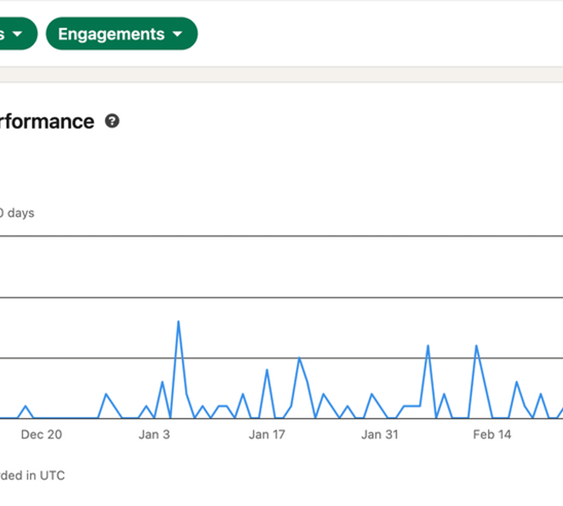This screenshot has height=506, width=563.
Task: Click the peak right of the Feb 14 label
Action: 517,382
